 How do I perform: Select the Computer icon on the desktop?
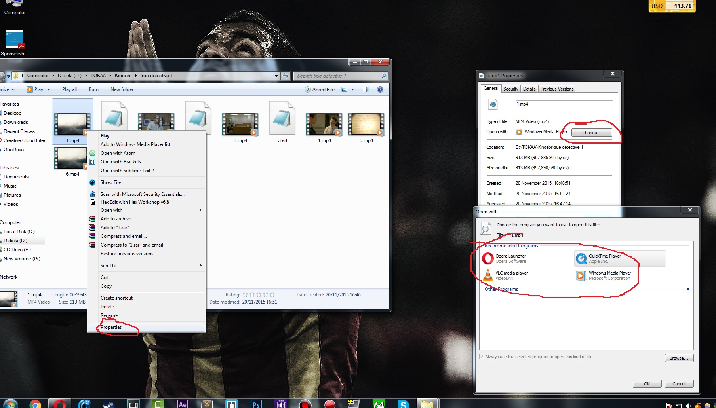(x=15, y=8)
